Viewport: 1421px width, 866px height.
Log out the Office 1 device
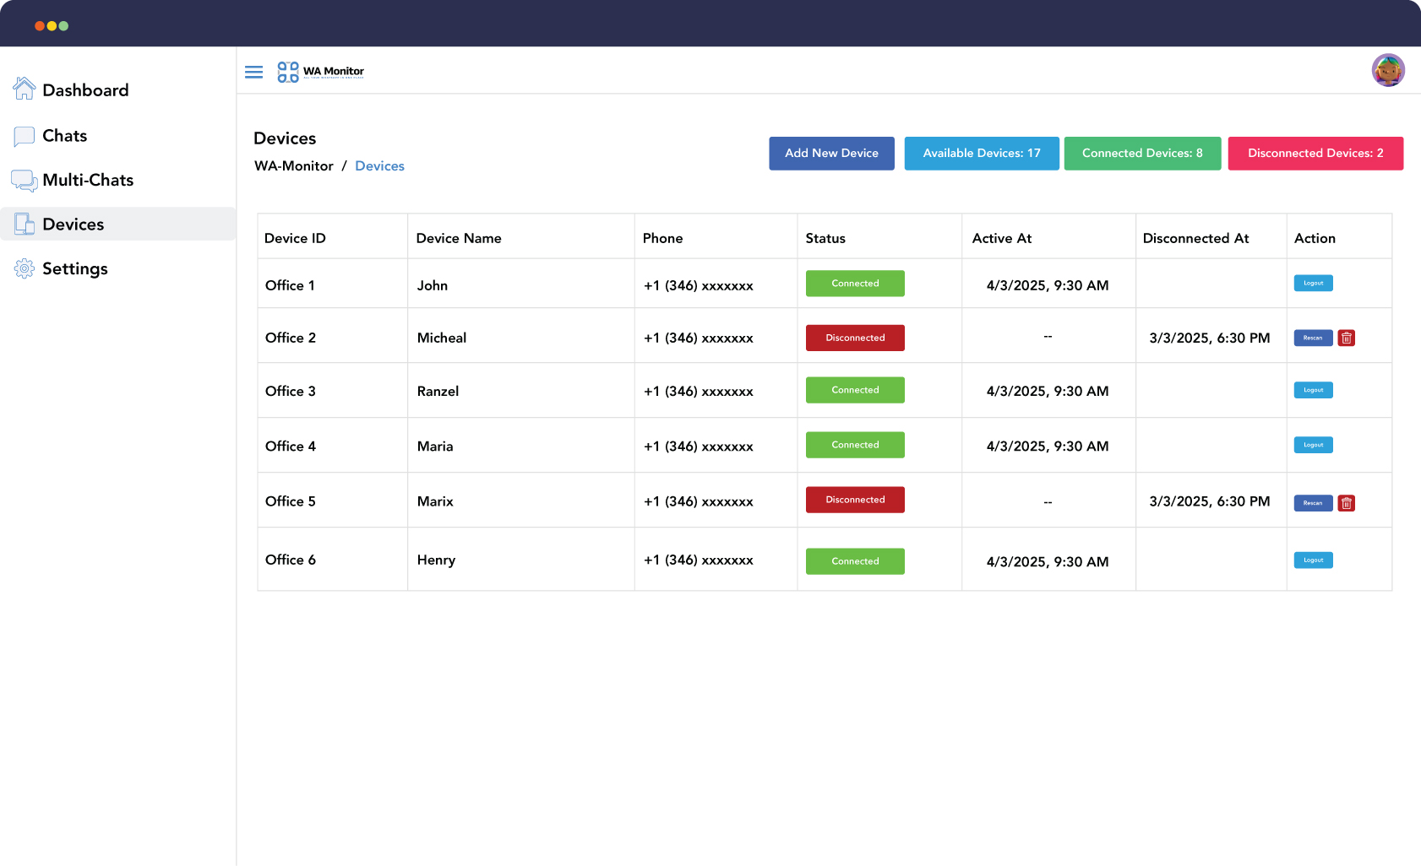pos(1313,284)
